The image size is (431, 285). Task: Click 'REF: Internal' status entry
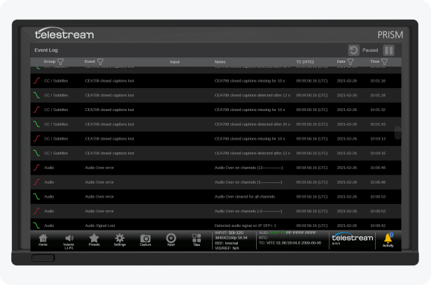click(226, 243)
